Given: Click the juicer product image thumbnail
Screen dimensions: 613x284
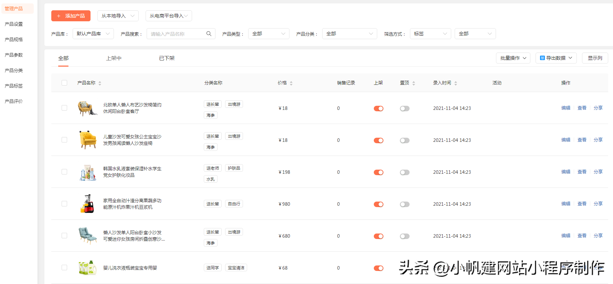Looking at the screenshot, I should 88,204.
